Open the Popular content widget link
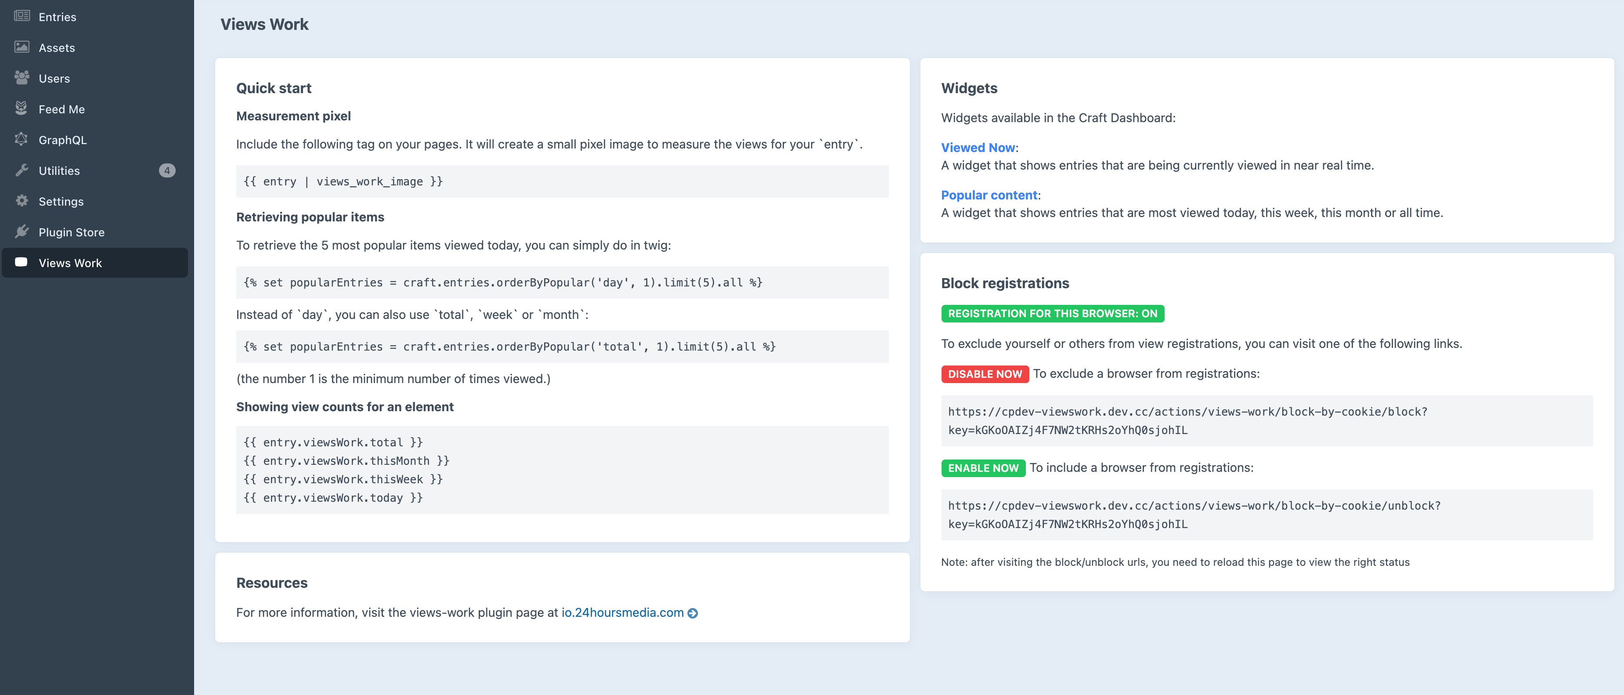Screen dimensions: 1624x695 tap(989, 195)
